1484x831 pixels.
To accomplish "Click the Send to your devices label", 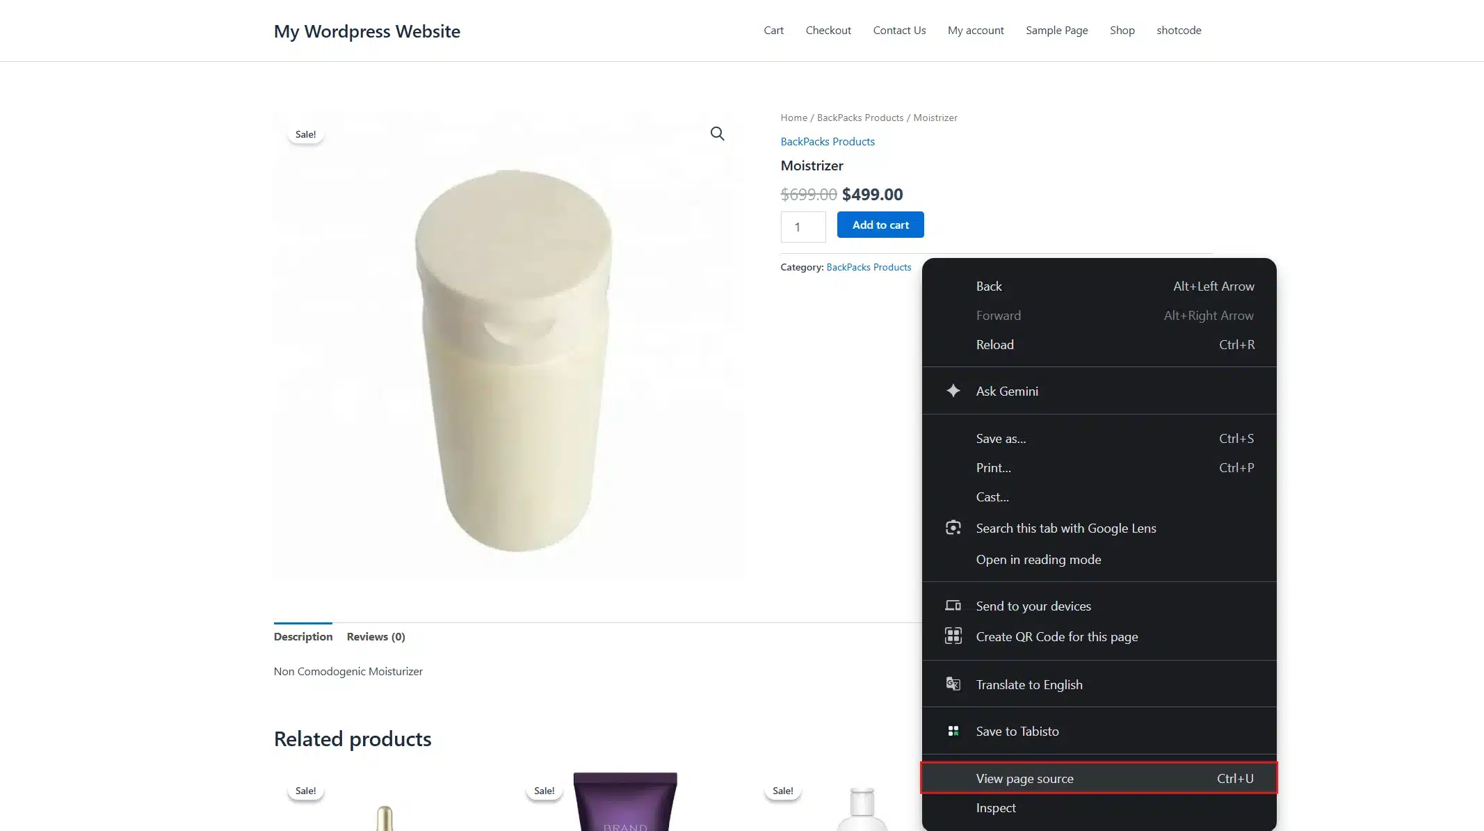I will tap(1033, 606).
